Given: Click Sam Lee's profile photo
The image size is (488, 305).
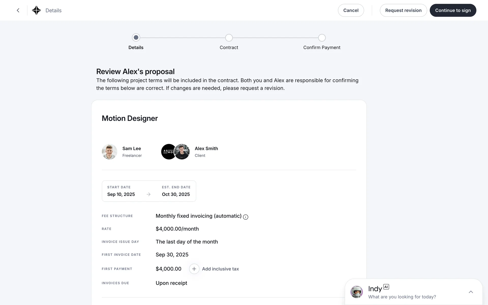Looking at the screenshot, I should [x=110, y=152].
